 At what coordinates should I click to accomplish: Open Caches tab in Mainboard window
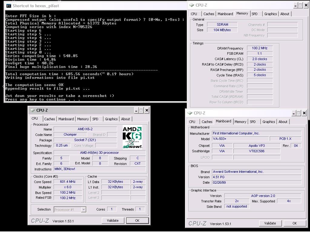click(207, 122)
